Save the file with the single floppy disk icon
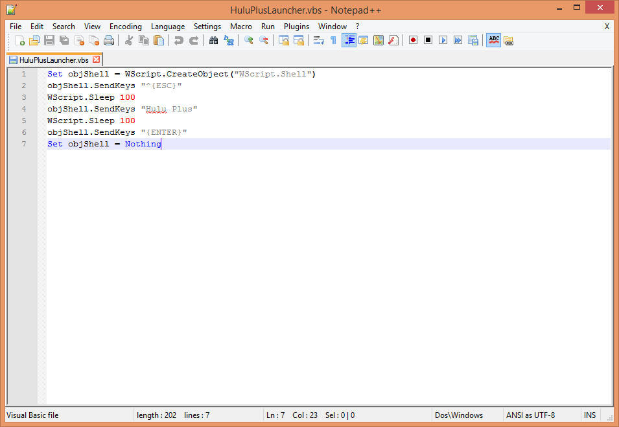The width and height of the screenshot is (619, 427). pos(49,40)
